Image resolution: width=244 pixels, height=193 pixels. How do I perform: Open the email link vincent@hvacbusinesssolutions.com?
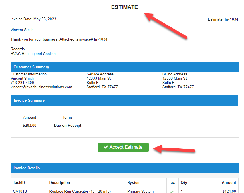click(x=41, y=87)
